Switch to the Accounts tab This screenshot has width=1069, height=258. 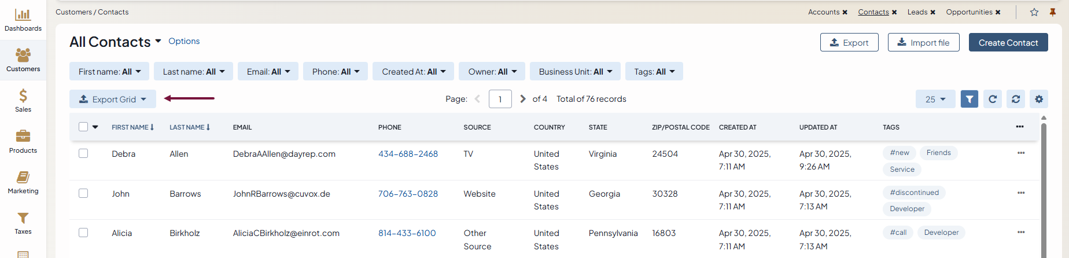[x=823, y=12]
